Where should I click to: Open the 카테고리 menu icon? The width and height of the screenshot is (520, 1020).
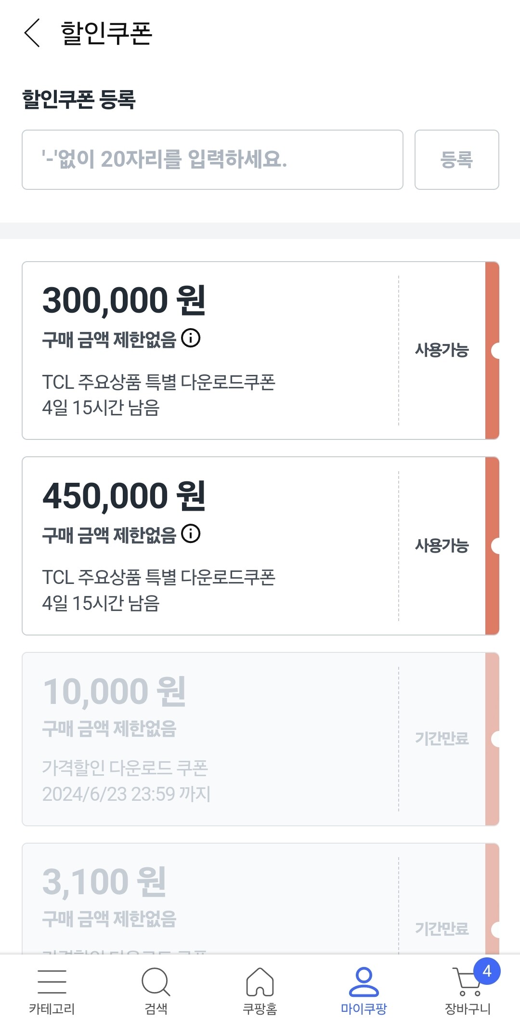[52, 982]
